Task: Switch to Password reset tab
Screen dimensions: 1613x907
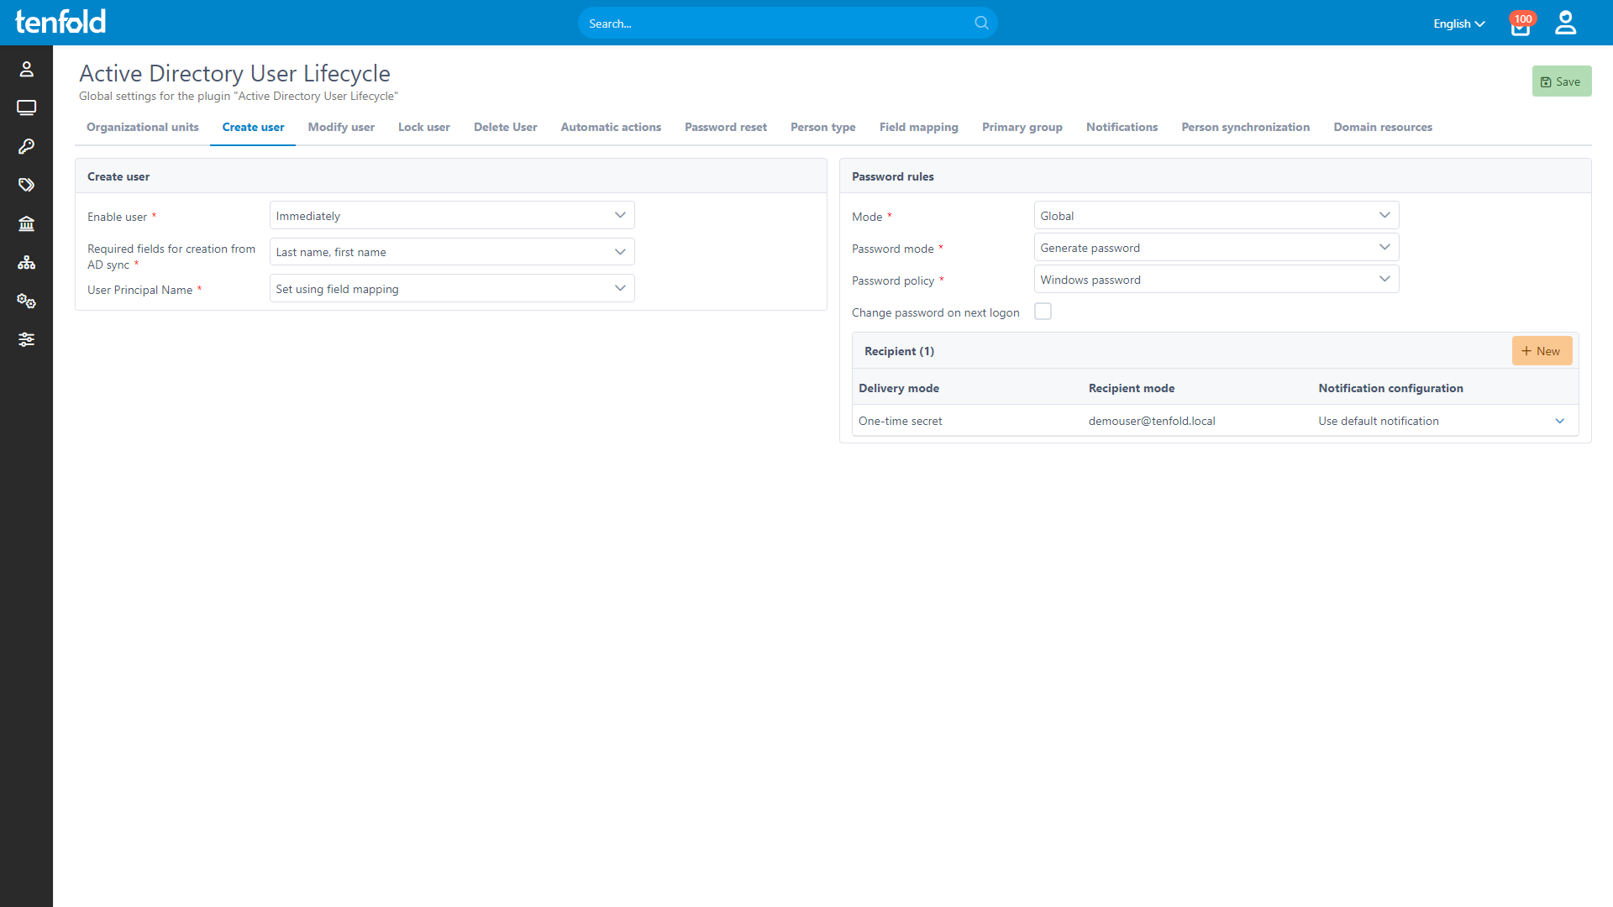Action: coord(726,127)
